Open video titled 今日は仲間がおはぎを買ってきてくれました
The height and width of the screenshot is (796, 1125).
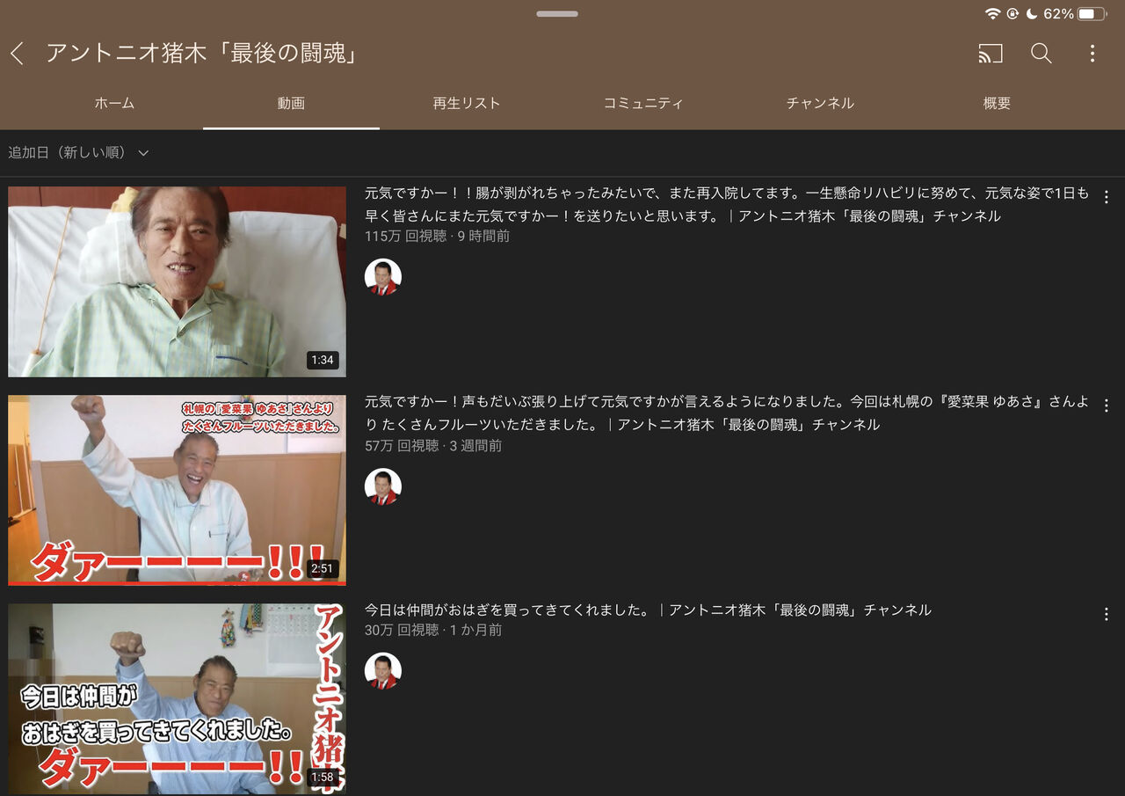point(648,610)
